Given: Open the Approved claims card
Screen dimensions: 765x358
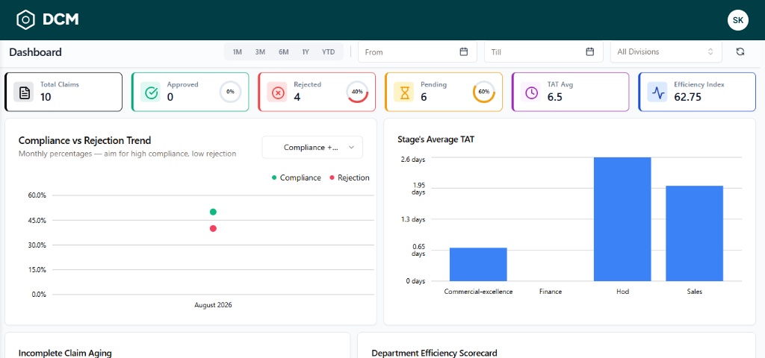Looking at the screenshot, I should point(191,92).
